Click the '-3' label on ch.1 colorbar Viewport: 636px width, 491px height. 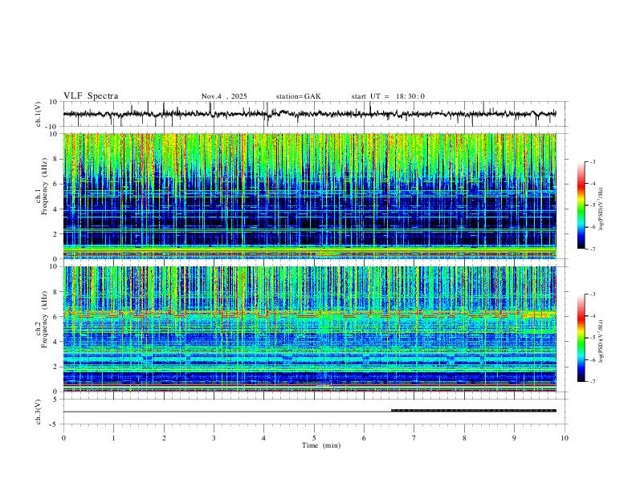click(x=592, y=161)
